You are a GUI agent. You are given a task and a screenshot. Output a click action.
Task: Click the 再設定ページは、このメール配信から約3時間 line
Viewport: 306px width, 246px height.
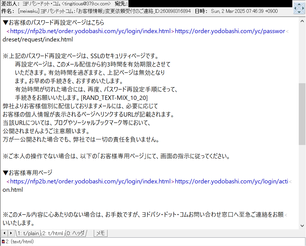(x=93, y=64)
